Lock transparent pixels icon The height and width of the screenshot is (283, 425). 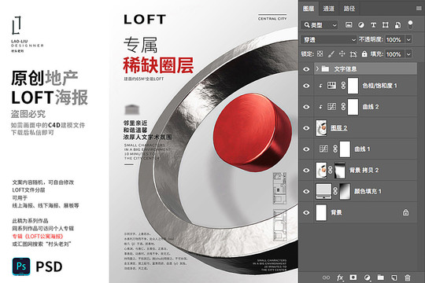pyautogui.click(x=320, y=54)
